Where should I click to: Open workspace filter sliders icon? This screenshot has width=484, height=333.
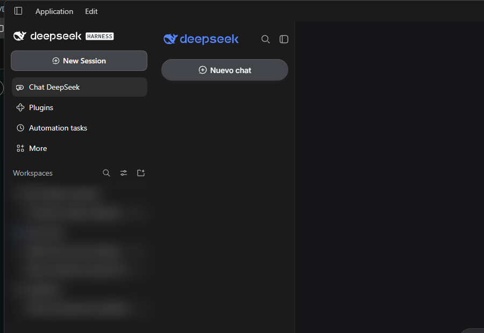tap(124, 173)
